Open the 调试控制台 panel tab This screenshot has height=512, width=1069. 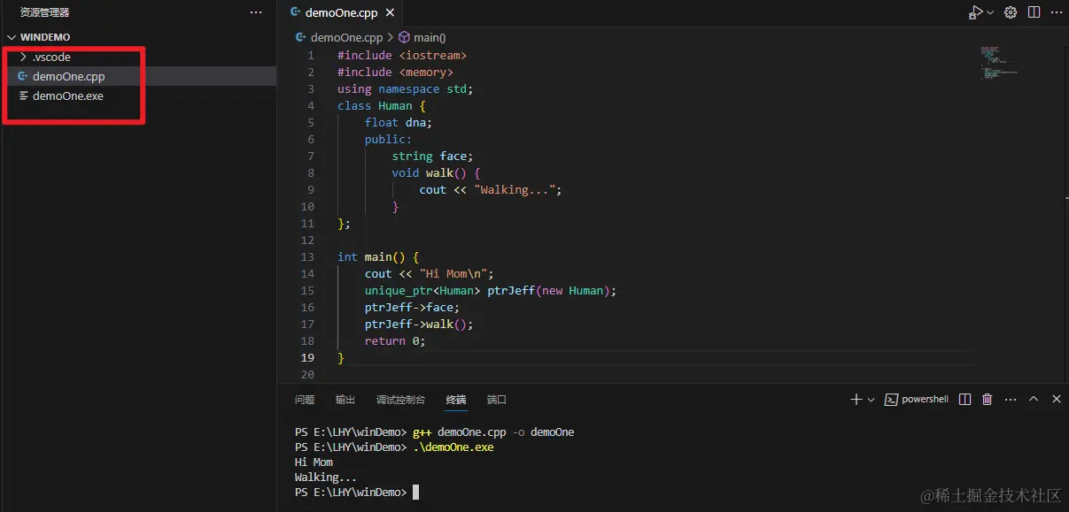coord(400,400)
